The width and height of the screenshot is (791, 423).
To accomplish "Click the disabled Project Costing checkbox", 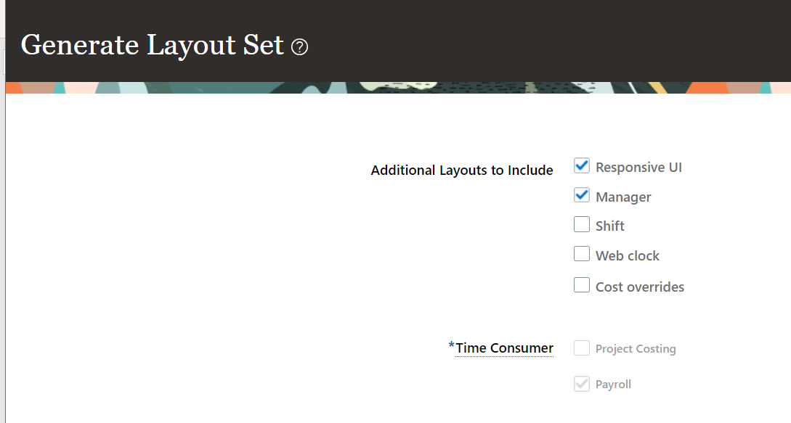I will (582, 348).
